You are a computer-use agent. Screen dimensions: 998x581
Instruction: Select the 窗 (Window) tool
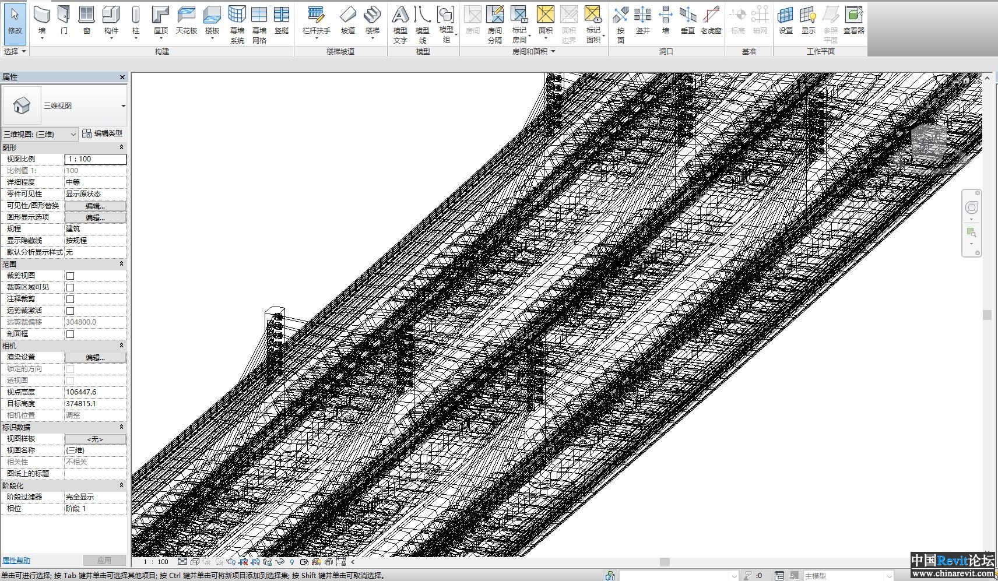(x=87, y=22)
